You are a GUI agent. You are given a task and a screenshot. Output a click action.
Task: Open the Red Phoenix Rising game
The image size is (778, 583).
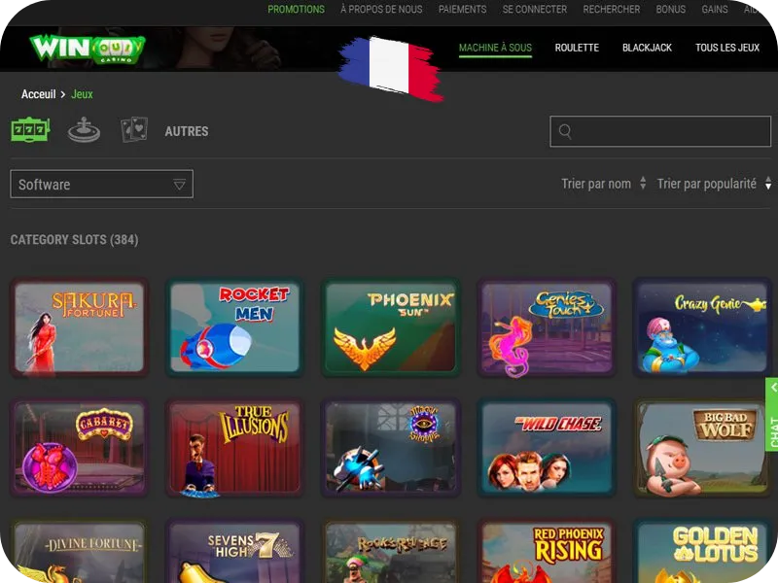point(547,551)
